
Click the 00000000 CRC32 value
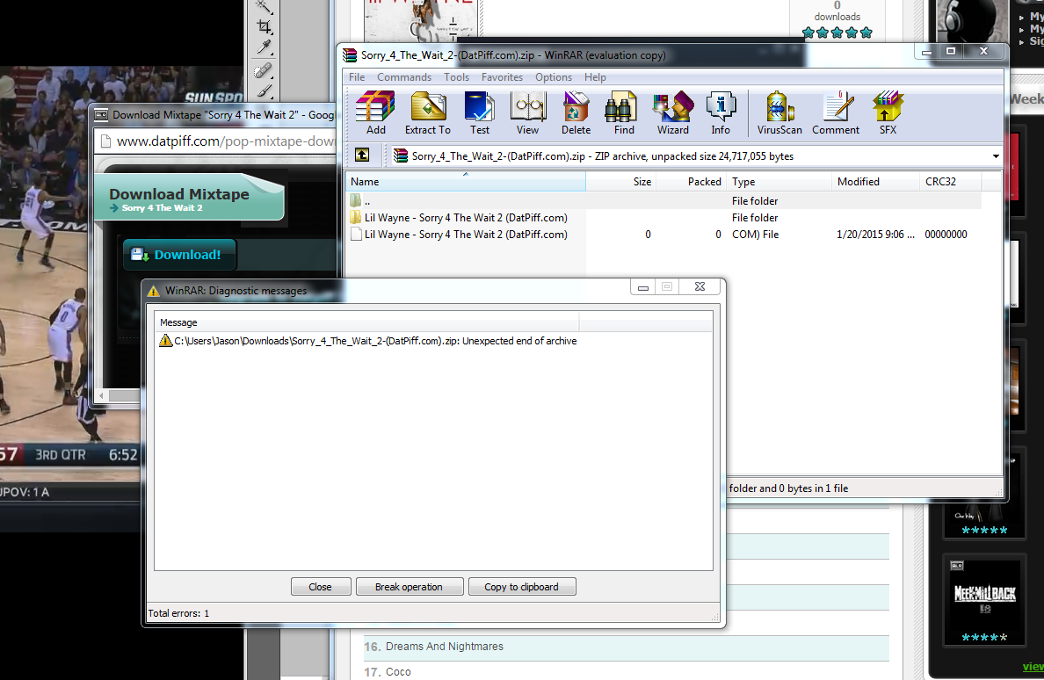[946, 235]
